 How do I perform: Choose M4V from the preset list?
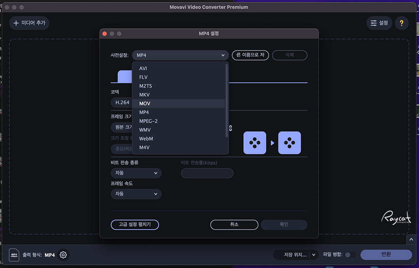click(x=178, y=148)
